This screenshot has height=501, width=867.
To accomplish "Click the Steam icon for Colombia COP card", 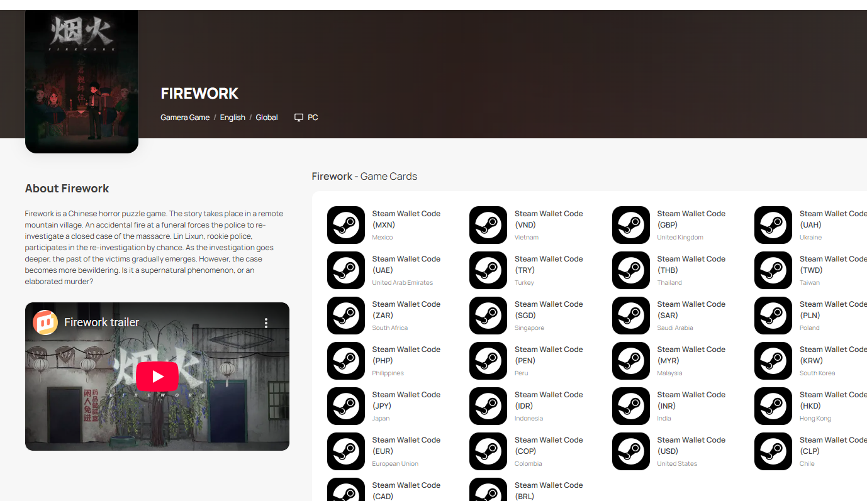I will (488, 451).
